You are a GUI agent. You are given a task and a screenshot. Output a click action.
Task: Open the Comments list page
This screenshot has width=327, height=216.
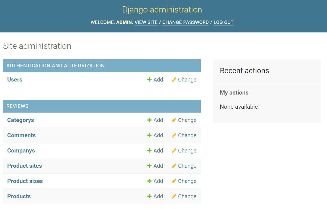(x=21, y=135)
